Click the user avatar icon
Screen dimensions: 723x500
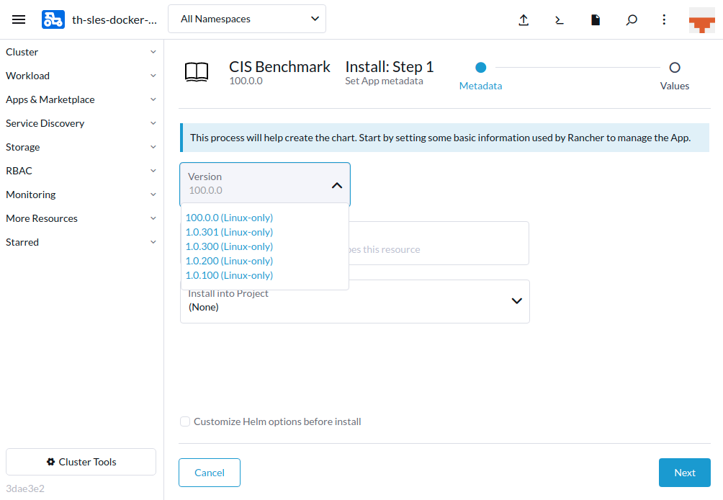pos(701,19)
